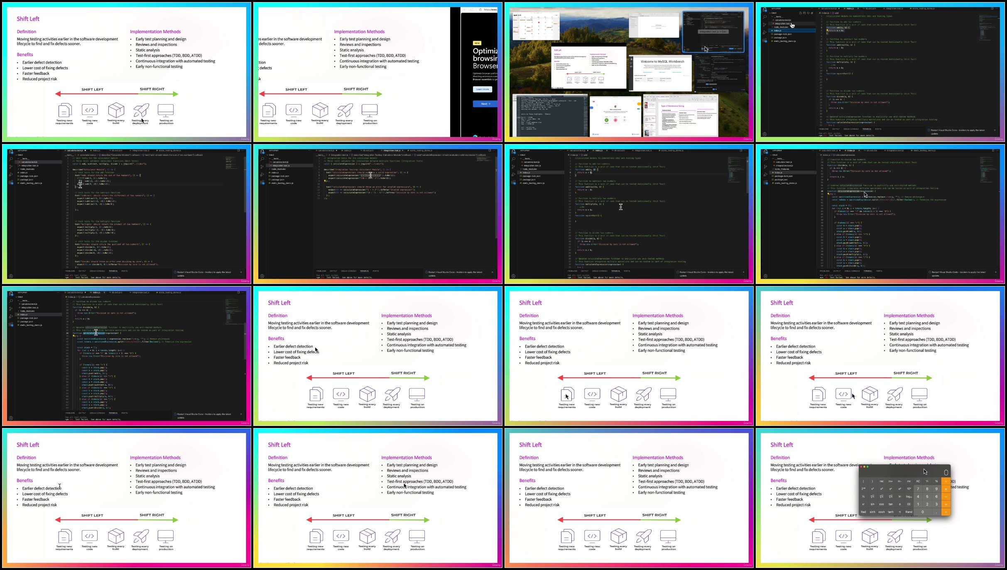This screenshot has width=1007, height=570.
Task: Click the 2 key on Calculator
Action: click(927, 504)
